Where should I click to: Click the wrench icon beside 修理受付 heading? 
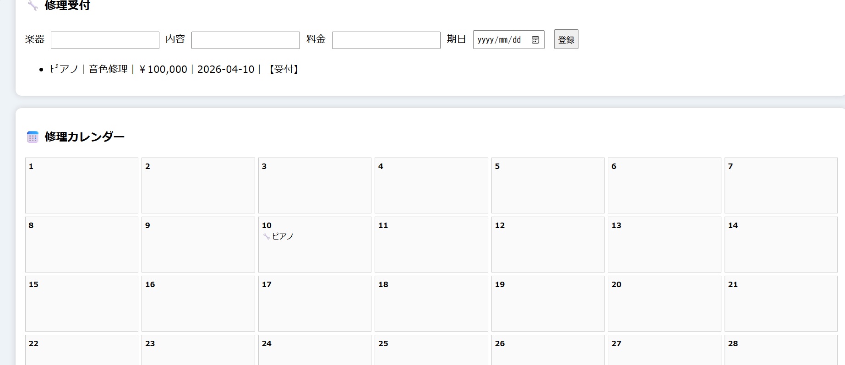pos(33,5)
